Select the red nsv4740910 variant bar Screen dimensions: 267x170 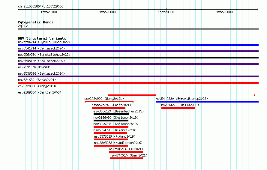click(x=126, y=158)
